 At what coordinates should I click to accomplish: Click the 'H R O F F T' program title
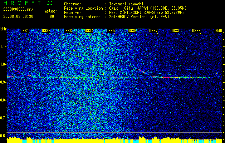pyautogui.click(x=22, y=3)
